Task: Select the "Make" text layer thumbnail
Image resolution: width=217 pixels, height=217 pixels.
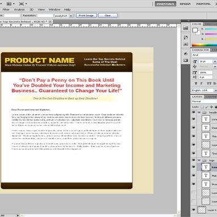Action: coord(206,176)
